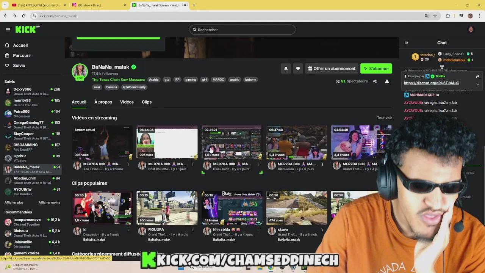Report the channel with warning icon
This screenshot has height=273, width=485.
pyautogui.click(x=387, y=81)
